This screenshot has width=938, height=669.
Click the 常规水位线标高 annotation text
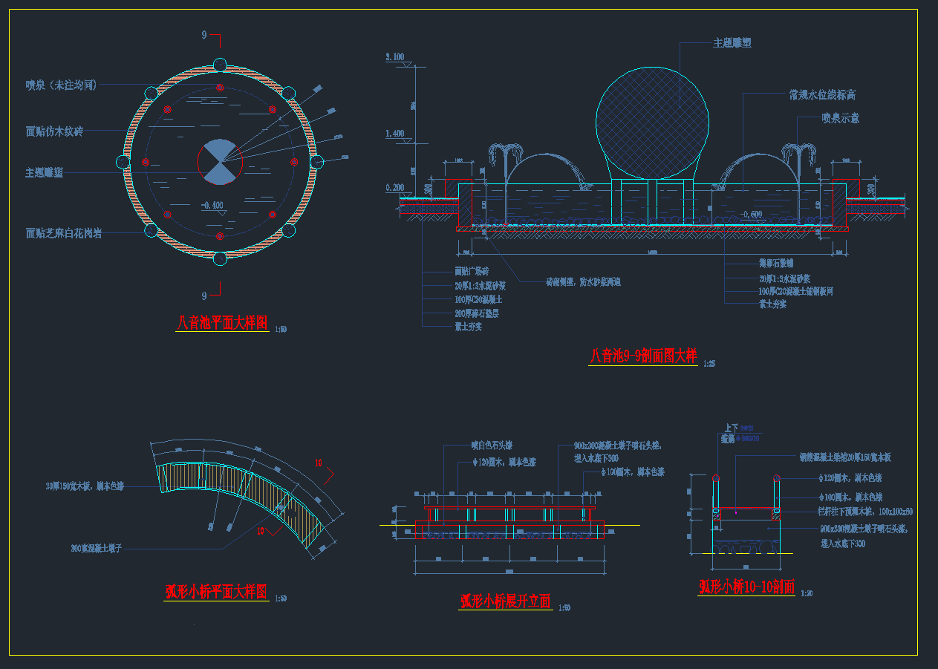click(822, 95)
